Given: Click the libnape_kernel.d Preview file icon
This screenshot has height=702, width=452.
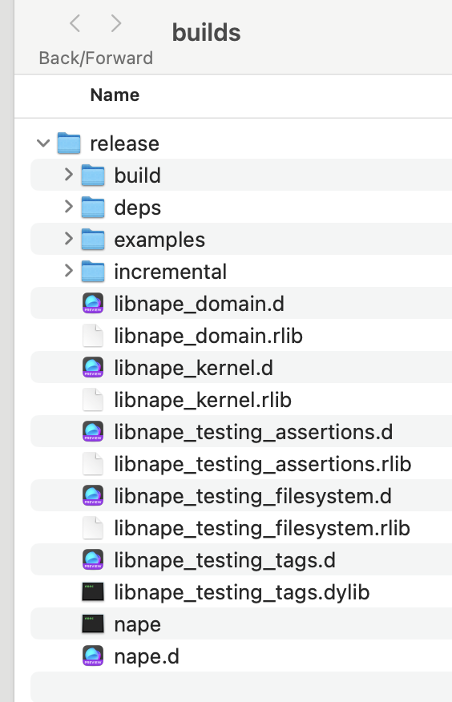Looking at the screenshot, I should (x=93, y=368).
